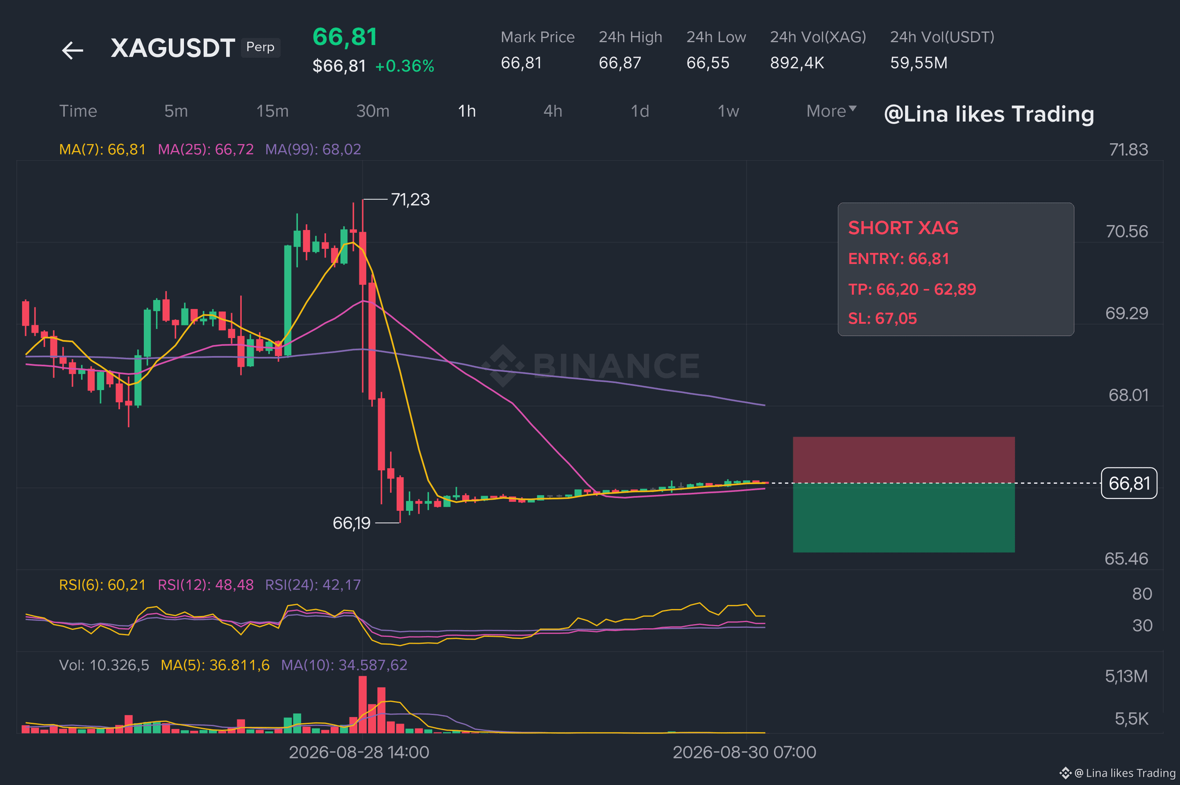Click the large green 66,81 last price

[x=345, y=37]
